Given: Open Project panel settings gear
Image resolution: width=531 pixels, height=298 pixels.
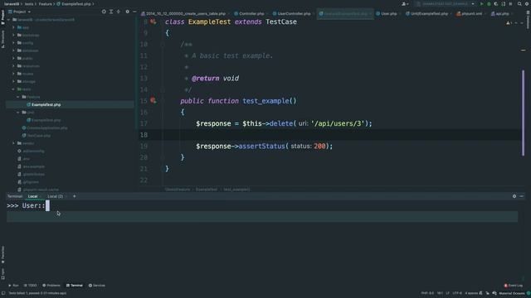Looking at the screenshot, I should [x=127, y=12].
